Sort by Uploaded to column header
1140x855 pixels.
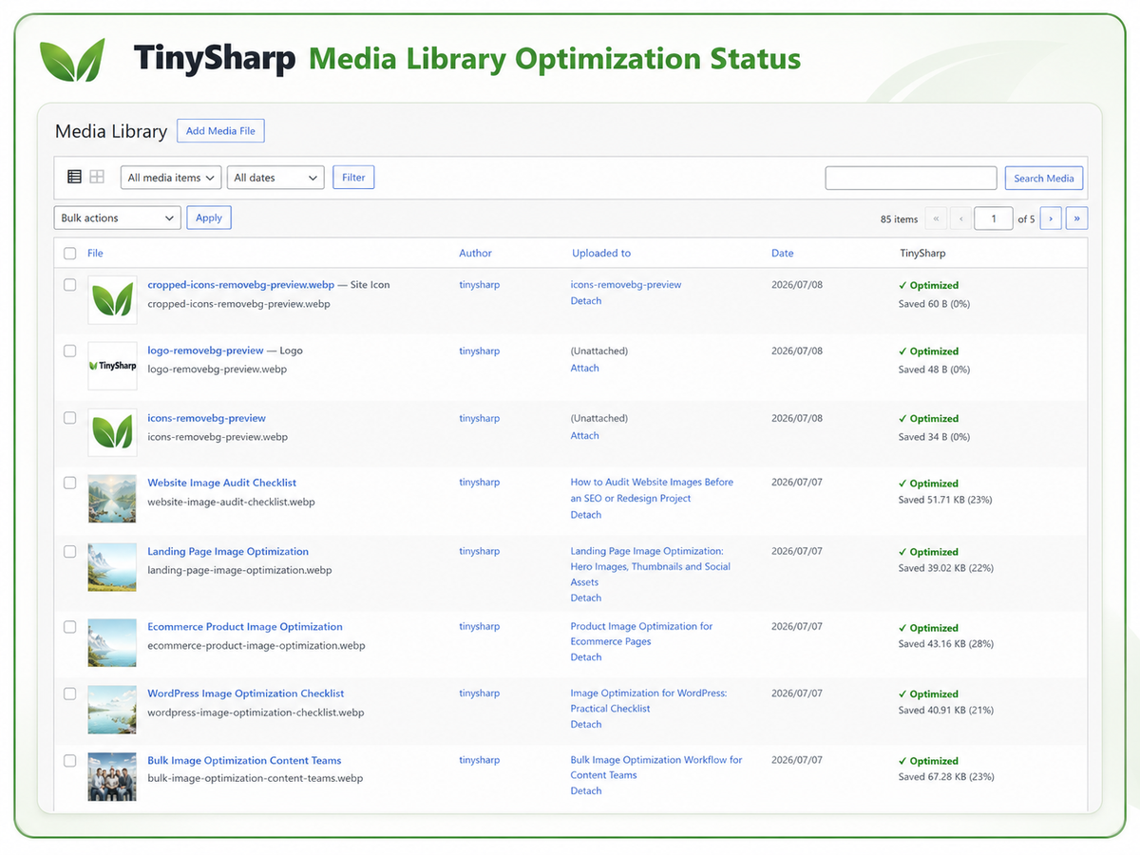pos(601,254)
